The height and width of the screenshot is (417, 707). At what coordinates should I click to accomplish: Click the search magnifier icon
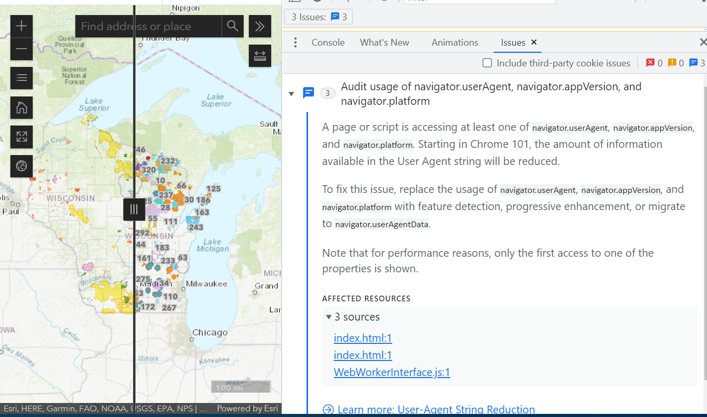pos(232,26)
